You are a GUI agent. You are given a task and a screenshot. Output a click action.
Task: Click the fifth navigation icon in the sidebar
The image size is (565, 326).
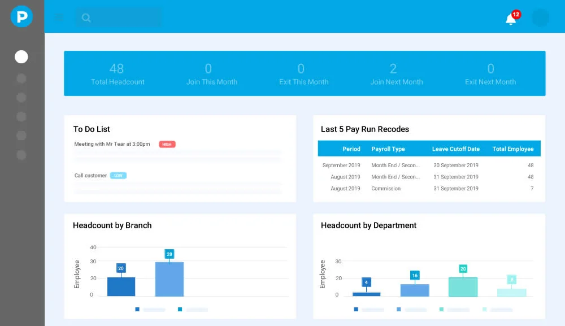21,136
